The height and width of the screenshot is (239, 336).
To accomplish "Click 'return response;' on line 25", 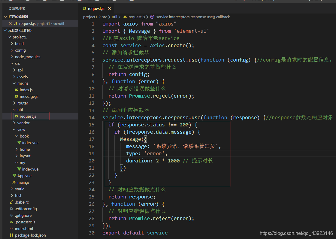I will click(x=132, y=197).
